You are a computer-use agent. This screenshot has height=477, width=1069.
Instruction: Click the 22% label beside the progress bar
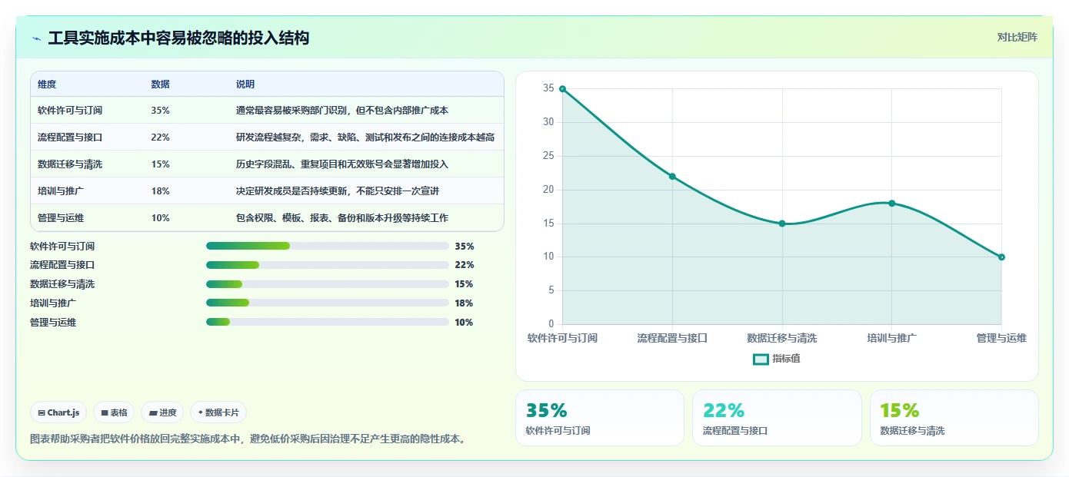465,265
